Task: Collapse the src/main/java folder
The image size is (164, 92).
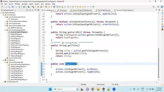Action: click(x=3, y=15)
